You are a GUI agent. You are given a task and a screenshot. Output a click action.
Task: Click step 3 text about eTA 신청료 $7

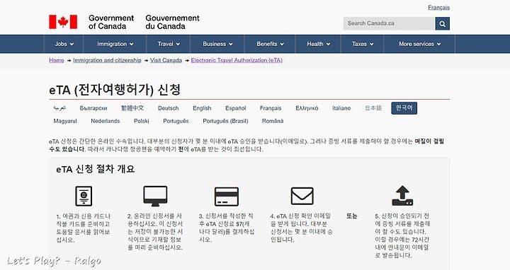tap(227, 228)
